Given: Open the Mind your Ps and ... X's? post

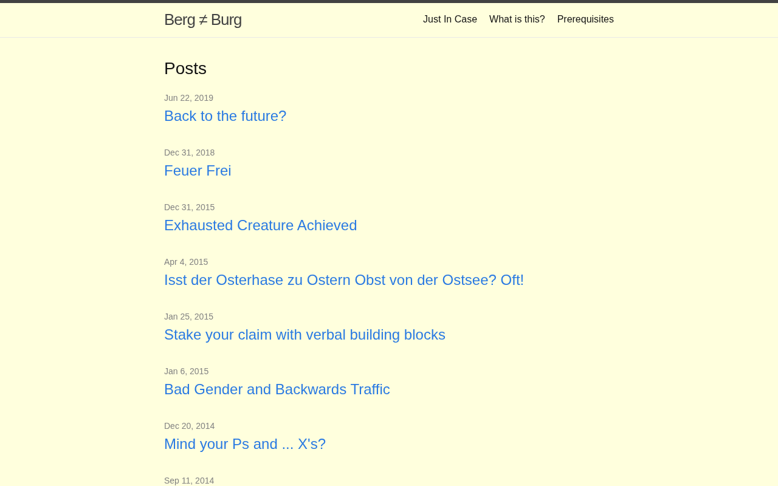Looking at the screenshot, I should click(x=245, y=444).
